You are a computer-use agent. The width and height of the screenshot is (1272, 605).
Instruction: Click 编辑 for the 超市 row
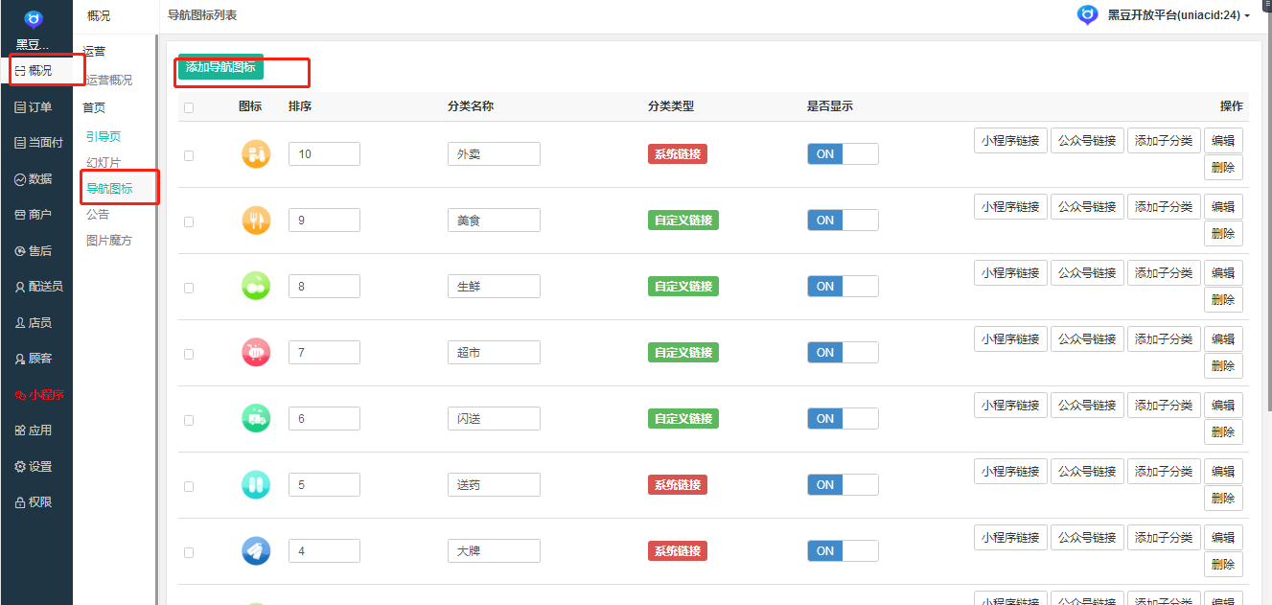1223,339
